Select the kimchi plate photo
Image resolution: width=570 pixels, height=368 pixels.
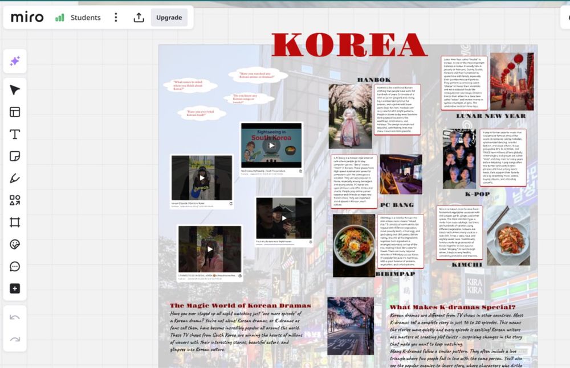(508, 235)
